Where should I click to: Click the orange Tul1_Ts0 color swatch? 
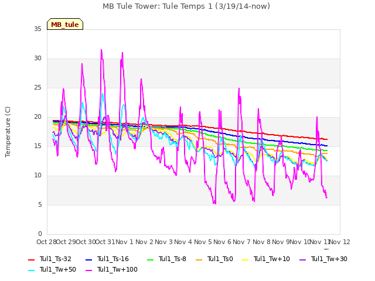pyautogui.click(x=199, y=259)
